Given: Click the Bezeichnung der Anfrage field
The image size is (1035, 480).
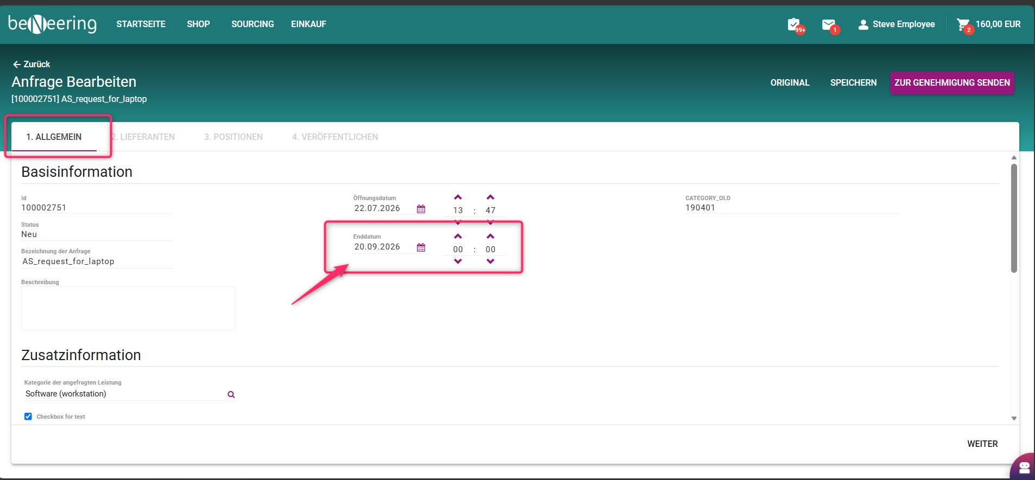Looking at the screenshot, I should 97,261.
